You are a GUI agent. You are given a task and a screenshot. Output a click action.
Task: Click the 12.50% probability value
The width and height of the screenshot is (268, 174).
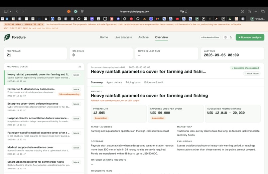pyautogui.click(x=99, y=113)
